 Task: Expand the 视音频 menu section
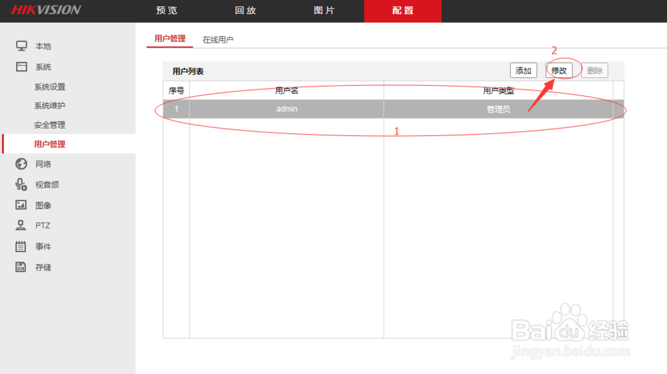tap(47, 185)
